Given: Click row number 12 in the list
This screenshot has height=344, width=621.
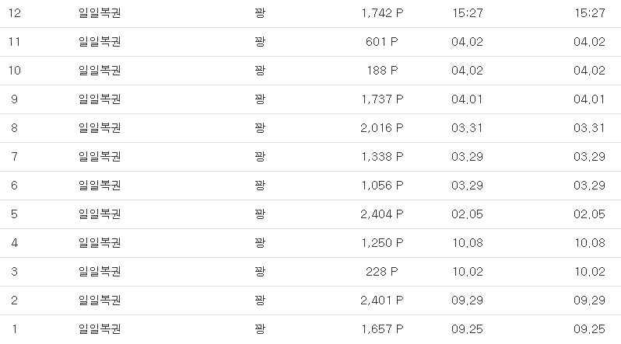Looking at the screenshot, I should pyautogui.click(x=14, y=13).
